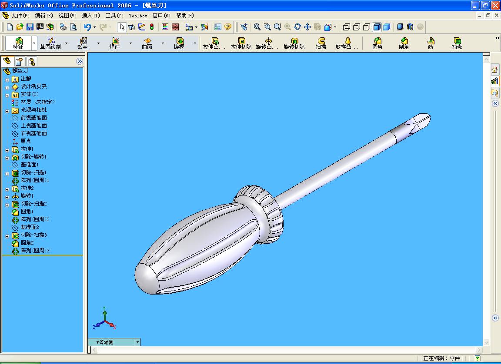Open the 编辑(E) menu
501x364 pixels.
43,15
